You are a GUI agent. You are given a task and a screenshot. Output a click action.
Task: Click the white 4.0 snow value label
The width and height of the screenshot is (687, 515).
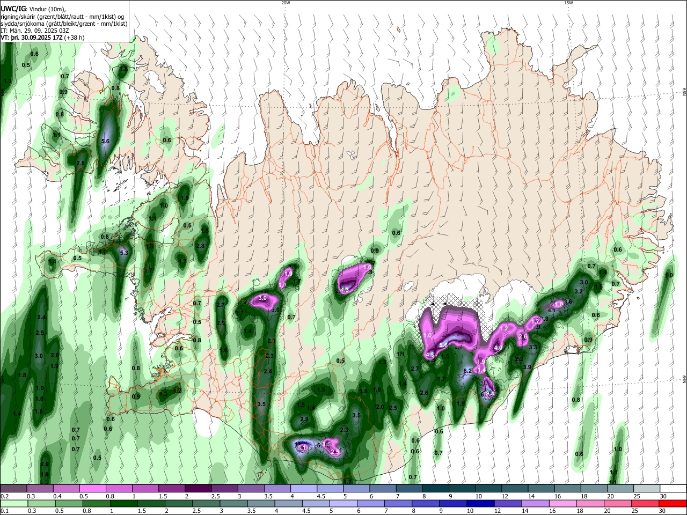coord(498,348)
